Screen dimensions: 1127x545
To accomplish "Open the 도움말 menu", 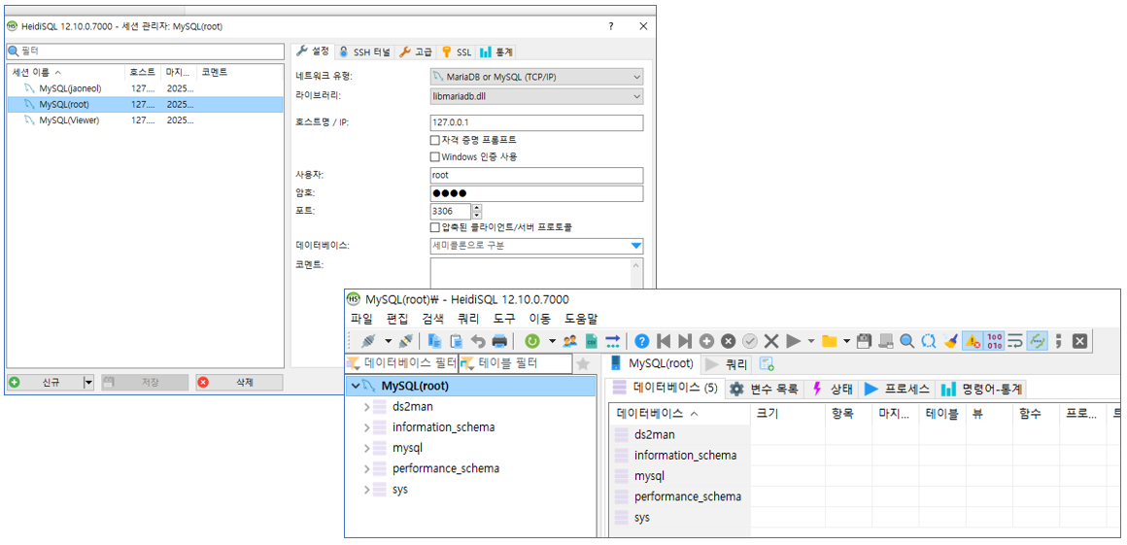I will tap(581, 319).
